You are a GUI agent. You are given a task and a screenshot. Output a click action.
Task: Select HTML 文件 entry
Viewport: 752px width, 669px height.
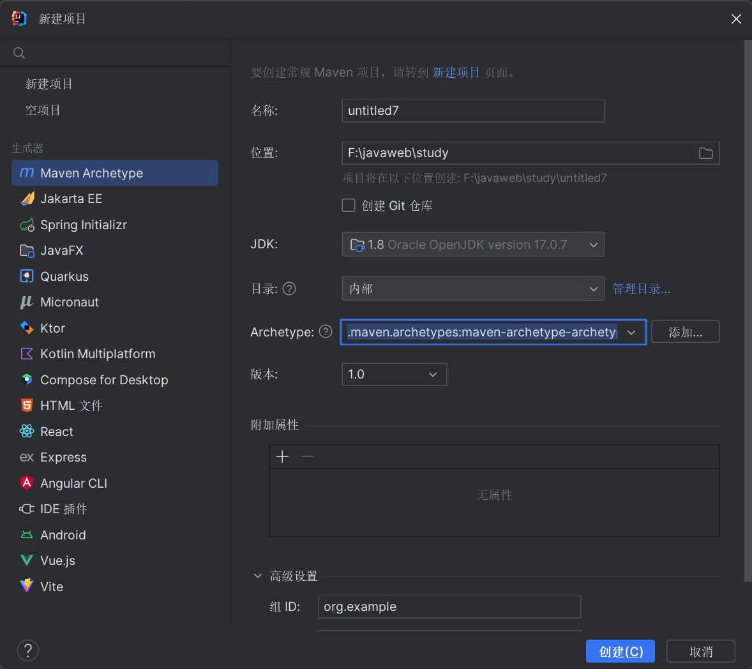[x=115, y=406]
